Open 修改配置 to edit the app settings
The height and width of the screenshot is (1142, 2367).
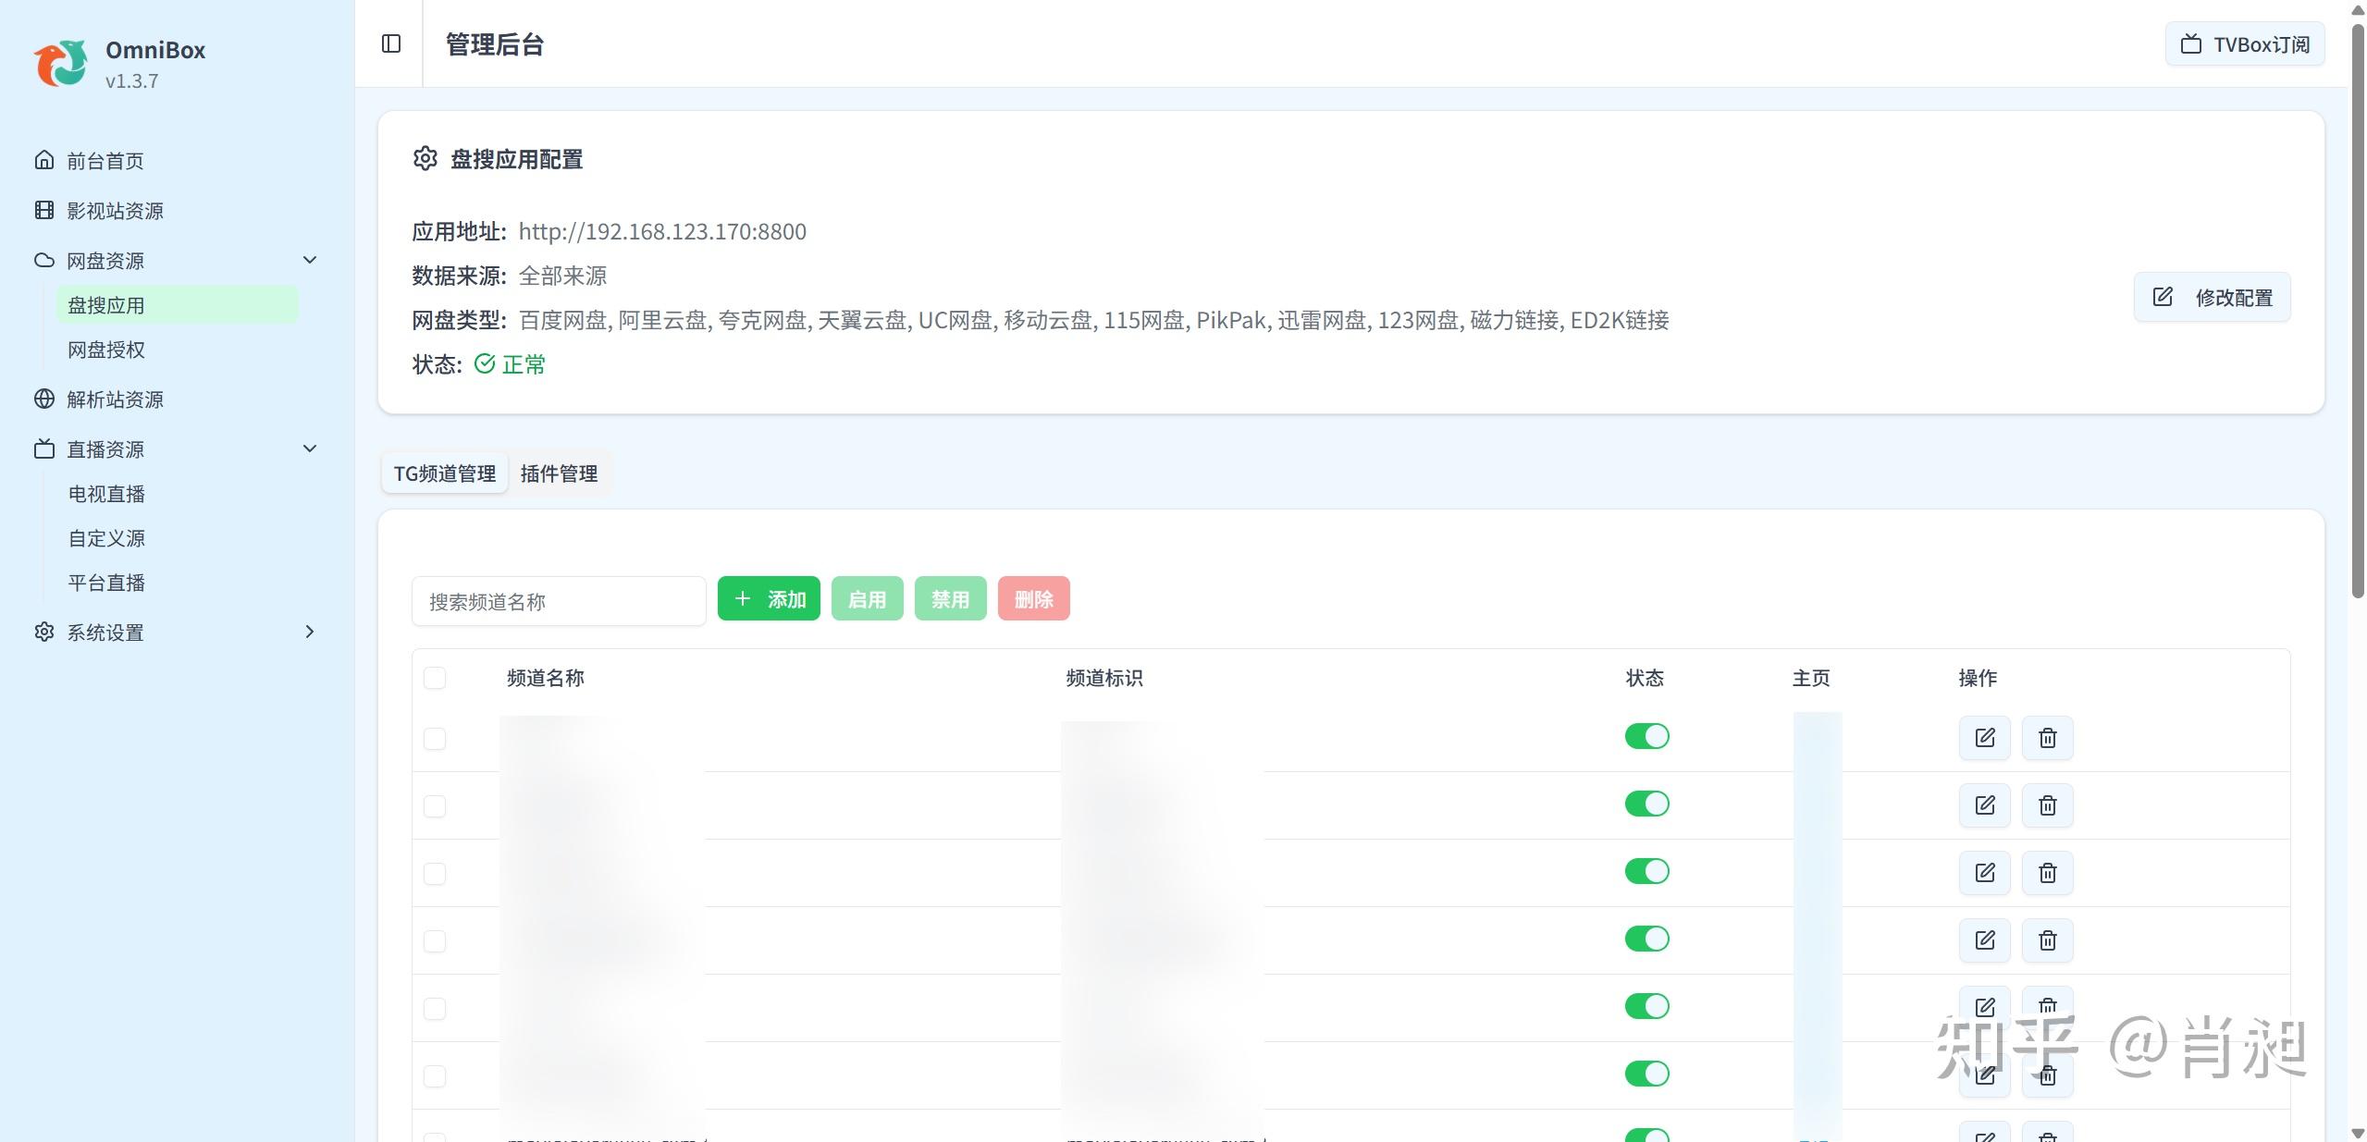click(2211, 297)
